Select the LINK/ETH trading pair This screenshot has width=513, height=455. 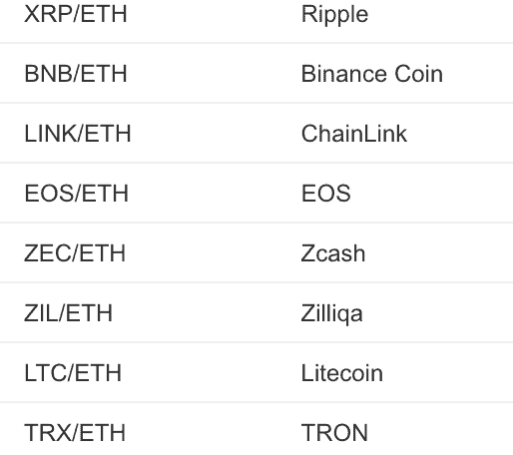[x=78, y=134]
